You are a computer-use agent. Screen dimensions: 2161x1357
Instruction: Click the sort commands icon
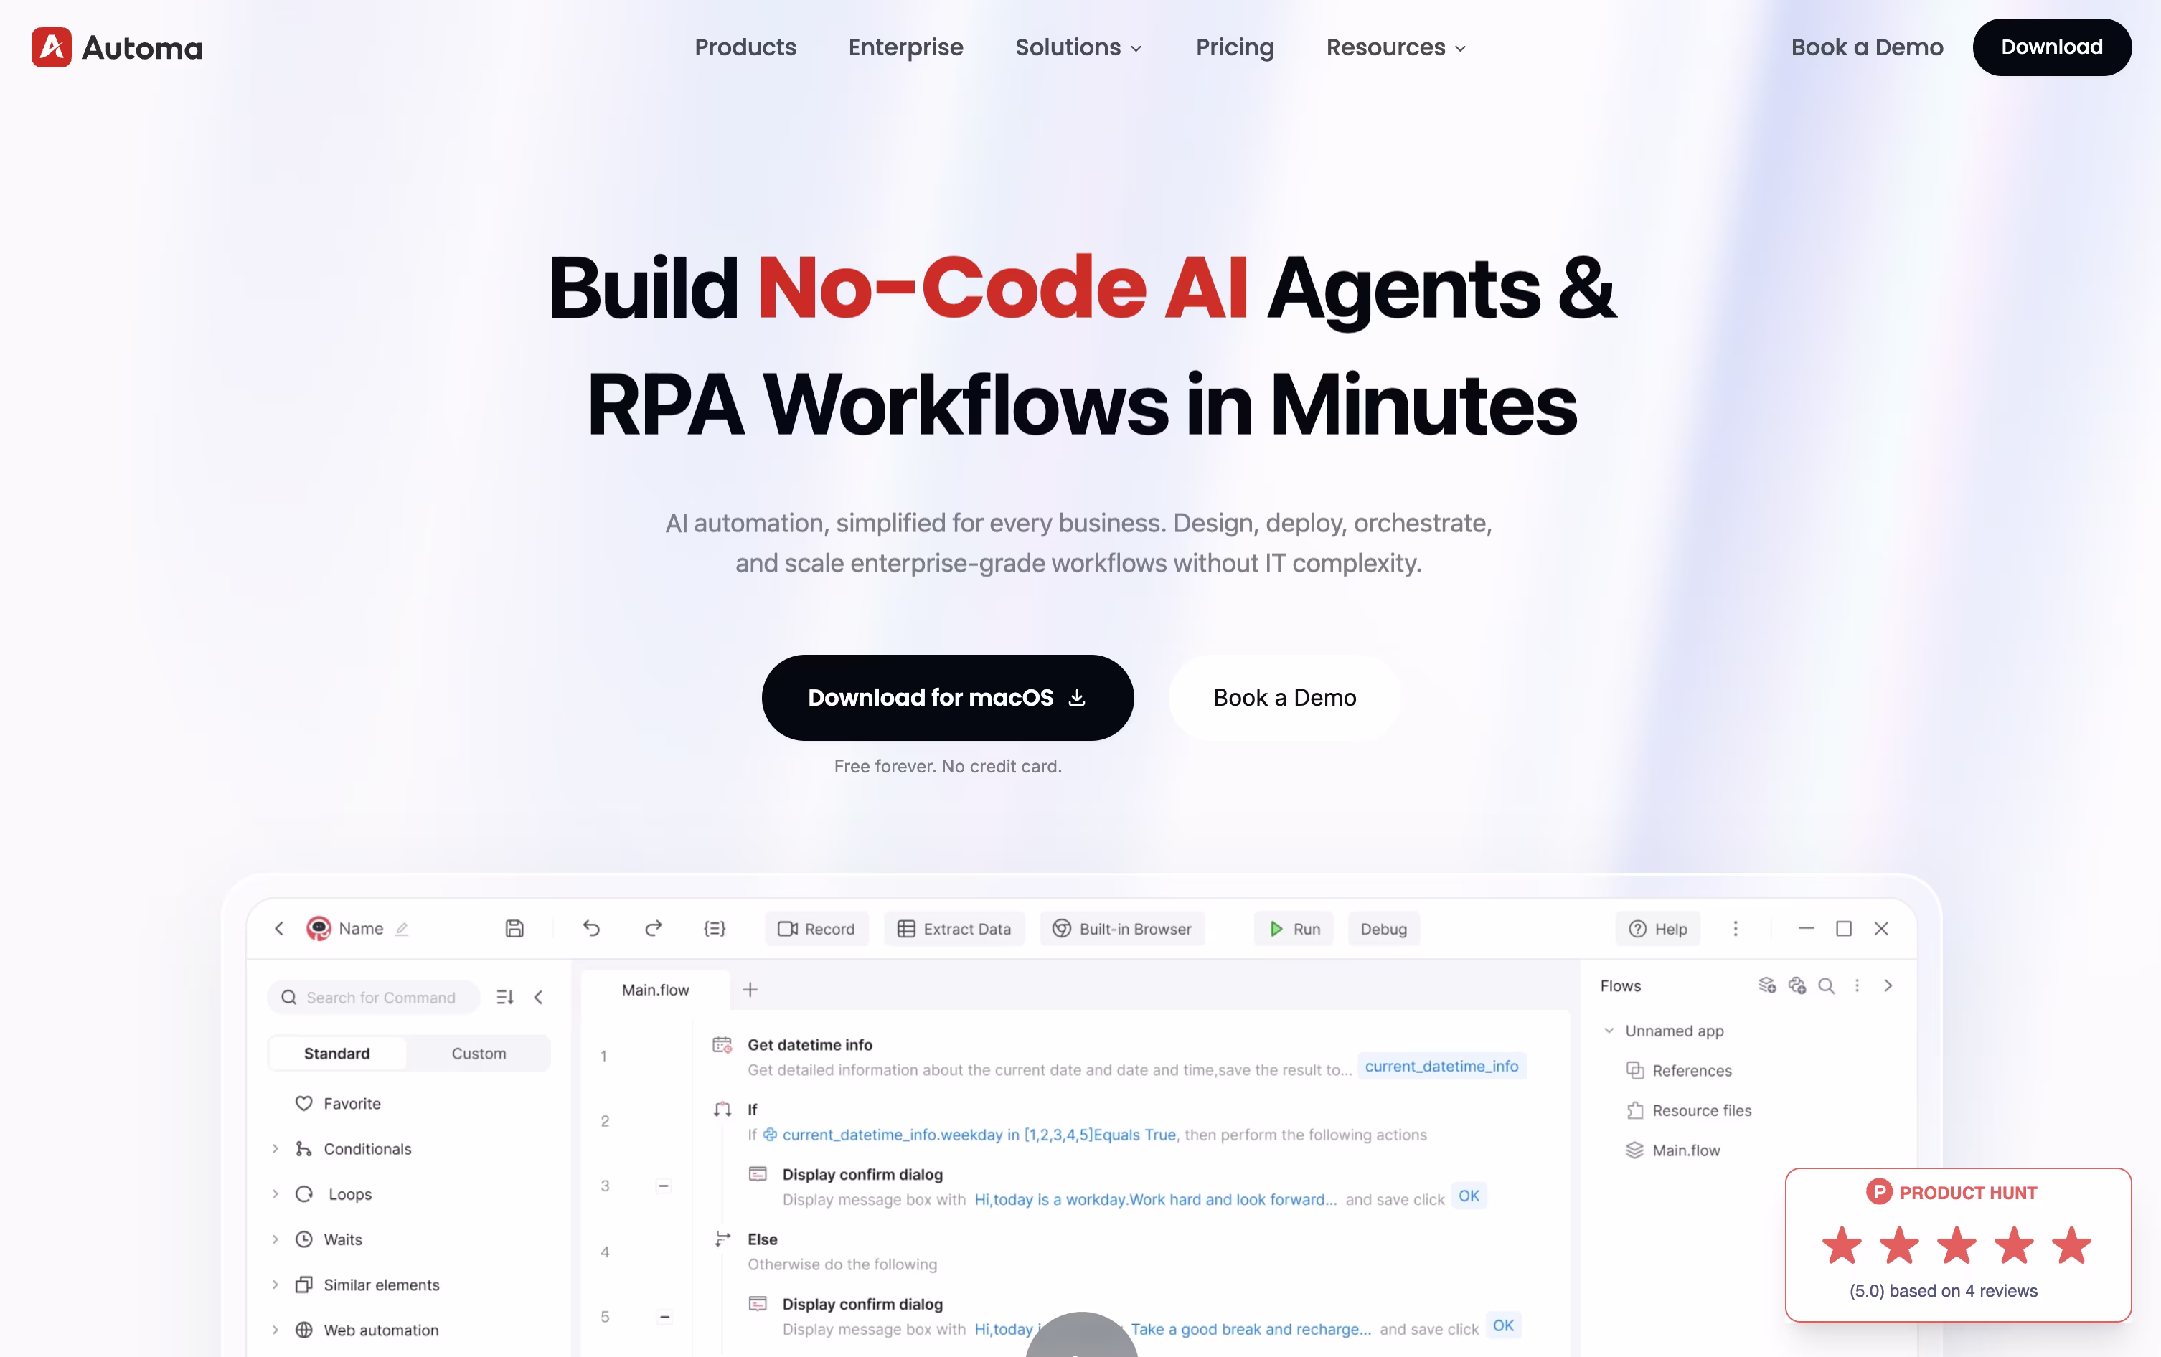pos(505,998)
